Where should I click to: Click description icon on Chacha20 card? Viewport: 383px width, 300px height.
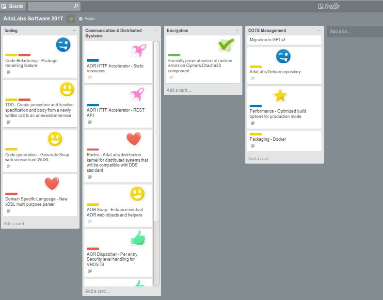click(x=172, y=78)
